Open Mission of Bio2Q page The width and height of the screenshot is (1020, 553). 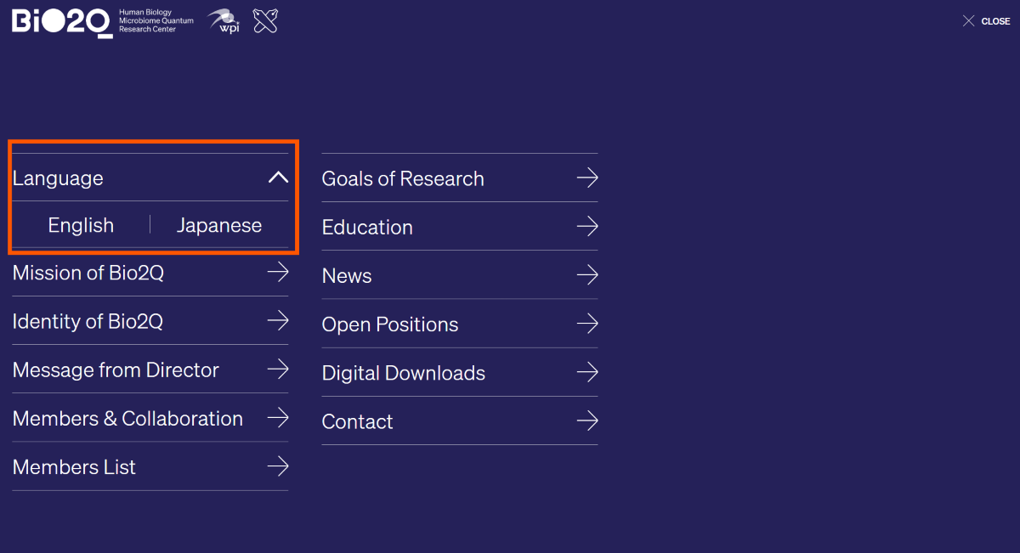pos(88,273)
